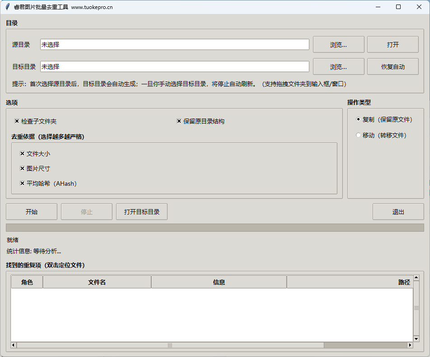
Task: Sort by the 文件名 column header
Action: (97, 282)
